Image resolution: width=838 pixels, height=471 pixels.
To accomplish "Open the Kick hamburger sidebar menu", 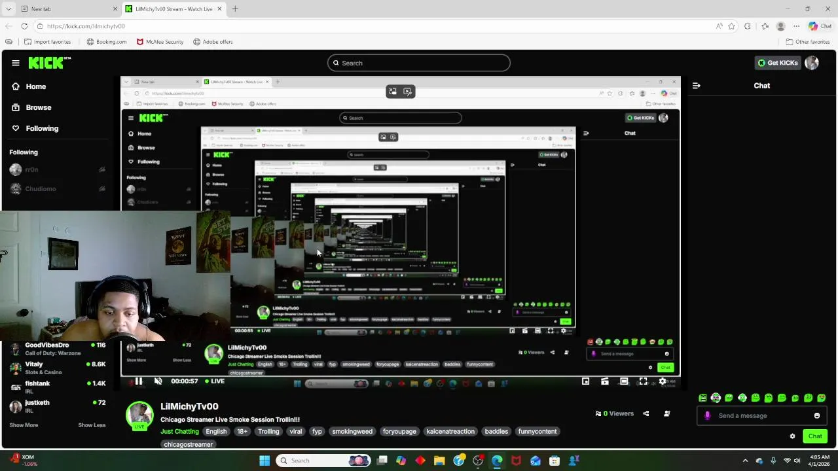I will click(15, 63).
